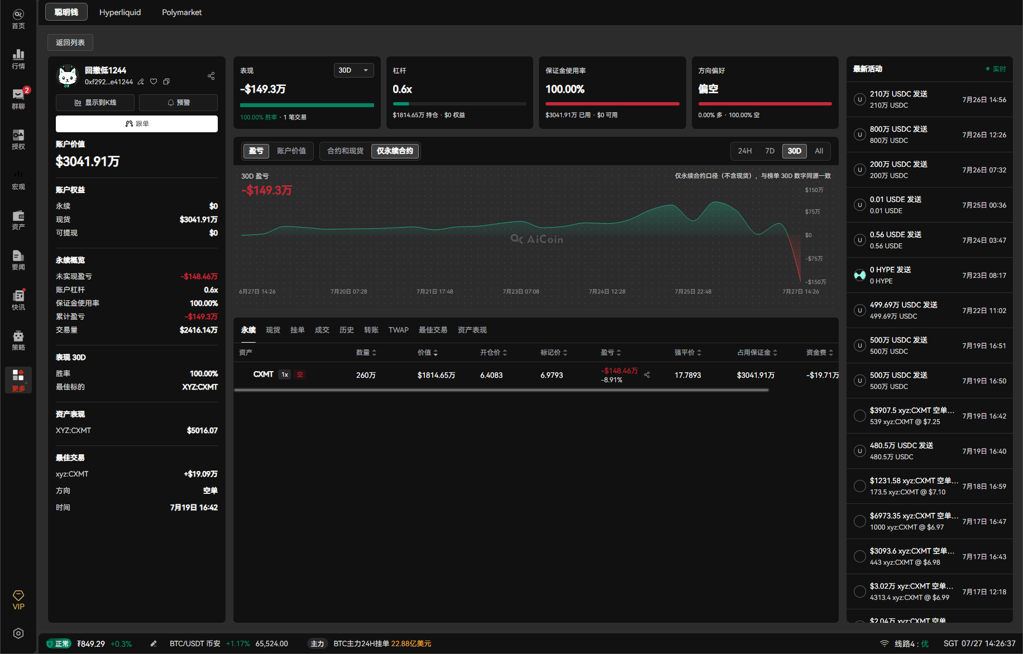Select the 7D chart time range
Screen dimensions: 1023x654
770,151
